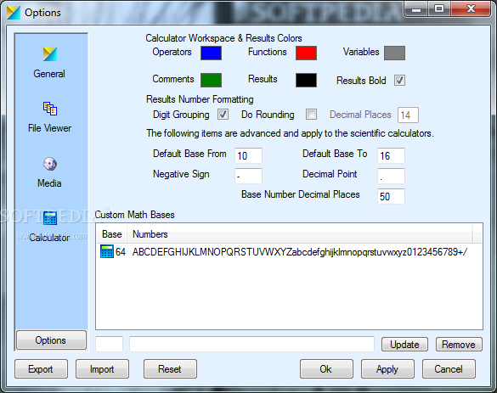Click the 64 base value in the list
This screenshot has height=393, width=497.
[x=121, y=252]
